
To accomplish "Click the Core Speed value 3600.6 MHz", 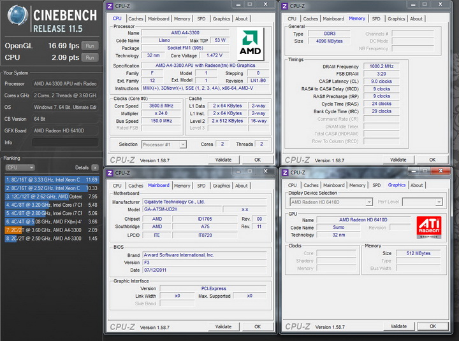I will [161, 106].
